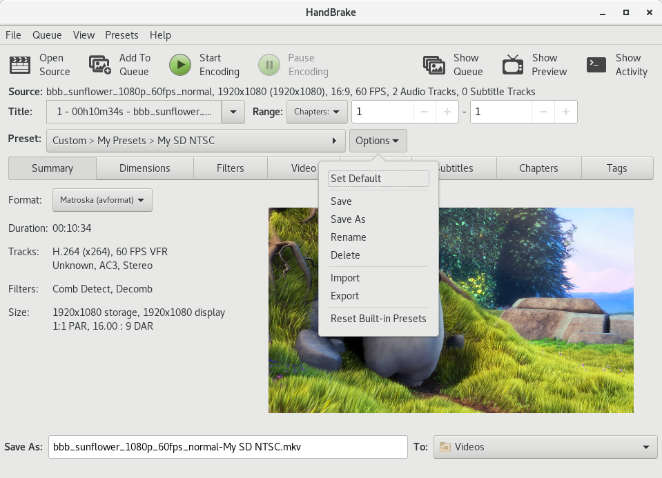Open the Format Matroska dropdown
The image size is (662, 478).
pos(102,200)
